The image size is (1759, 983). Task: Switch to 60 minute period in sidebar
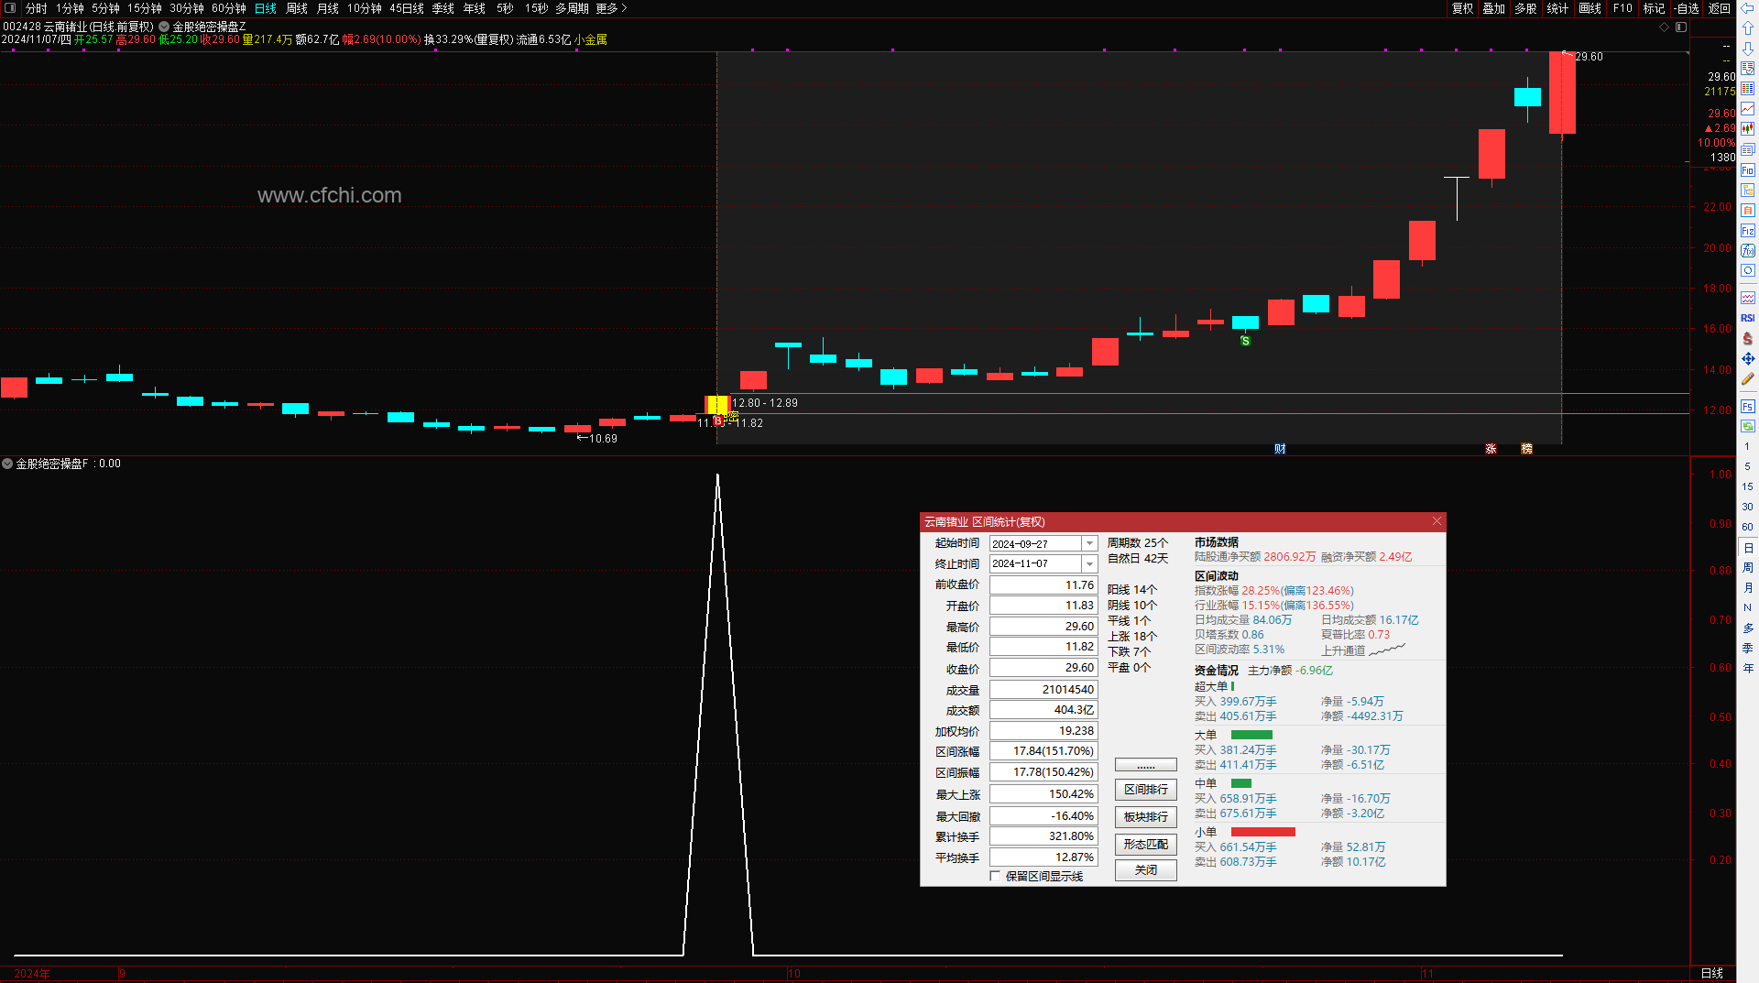pyautogui.click(x=1748, y=527)
